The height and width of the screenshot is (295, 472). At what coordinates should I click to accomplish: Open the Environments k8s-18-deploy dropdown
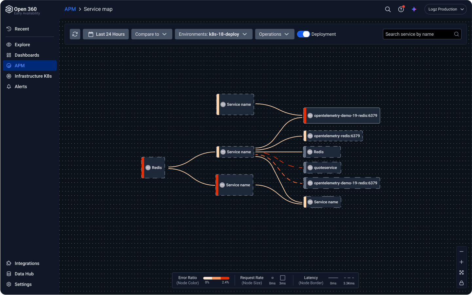[214, 34]
